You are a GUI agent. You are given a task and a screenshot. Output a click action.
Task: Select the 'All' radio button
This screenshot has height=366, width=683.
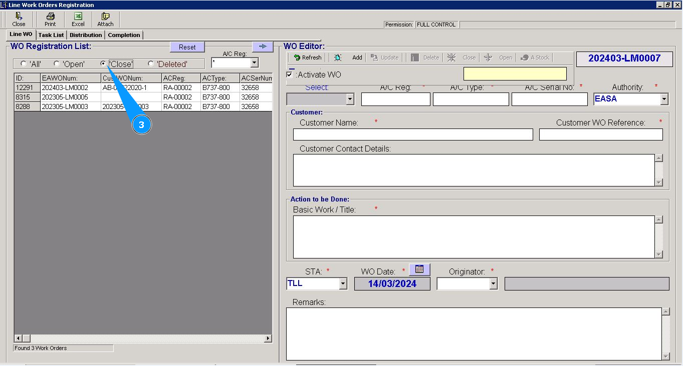coord(24,64)
